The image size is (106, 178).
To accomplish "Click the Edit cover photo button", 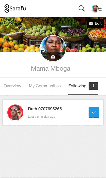I will click(x=95, y=23).
